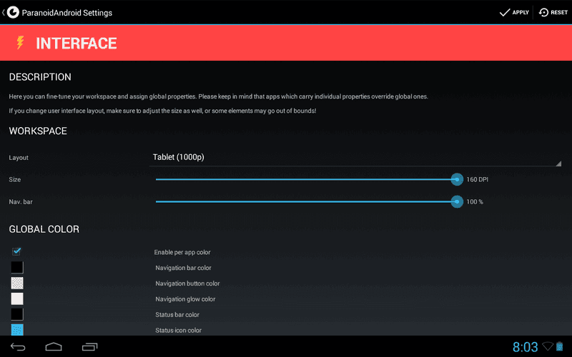Open the Status icon color swatch
This screenshot has height=357, width=572.
click(x=17, y=330)
